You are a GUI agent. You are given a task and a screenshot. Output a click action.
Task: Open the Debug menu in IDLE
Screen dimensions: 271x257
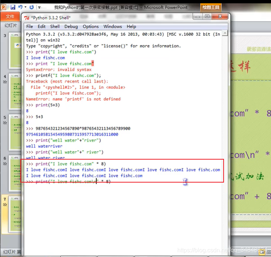[x=71, y=26]
